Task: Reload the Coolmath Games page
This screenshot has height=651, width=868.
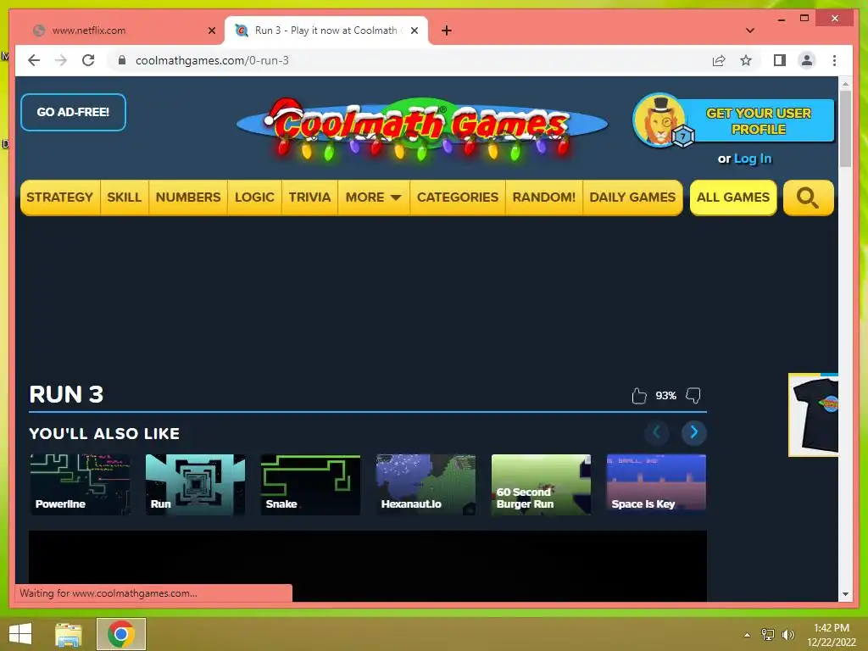Action: (x=88, y=60)
